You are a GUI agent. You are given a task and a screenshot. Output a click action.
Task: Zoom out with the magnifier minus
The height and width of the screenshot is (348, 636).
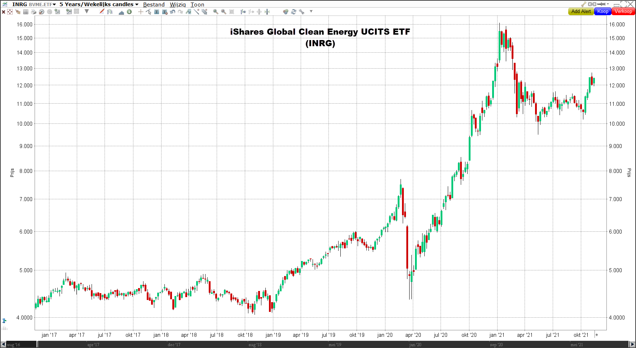pos(224,12)
